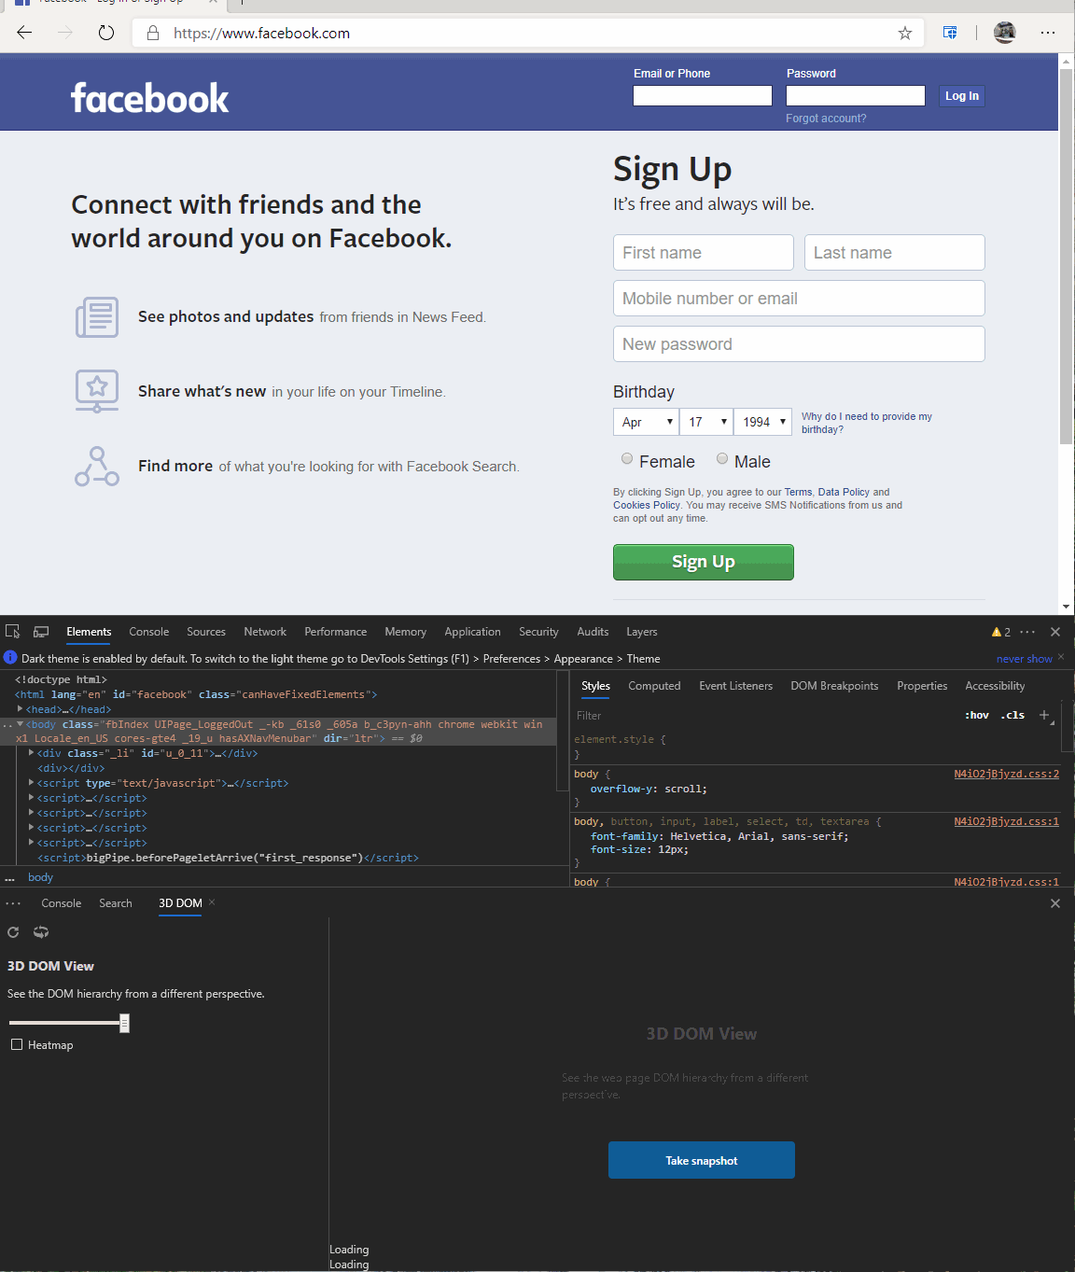Image resolution: width=1075 pixels, height=1272 pixels.
Task: Toggle the :hov element state
Action: point(977,715)
